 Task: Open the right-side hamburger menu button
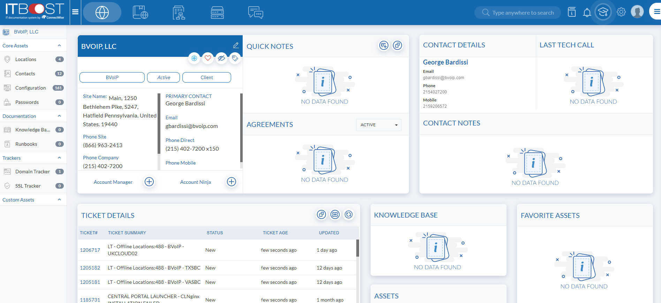click(656, 12)
